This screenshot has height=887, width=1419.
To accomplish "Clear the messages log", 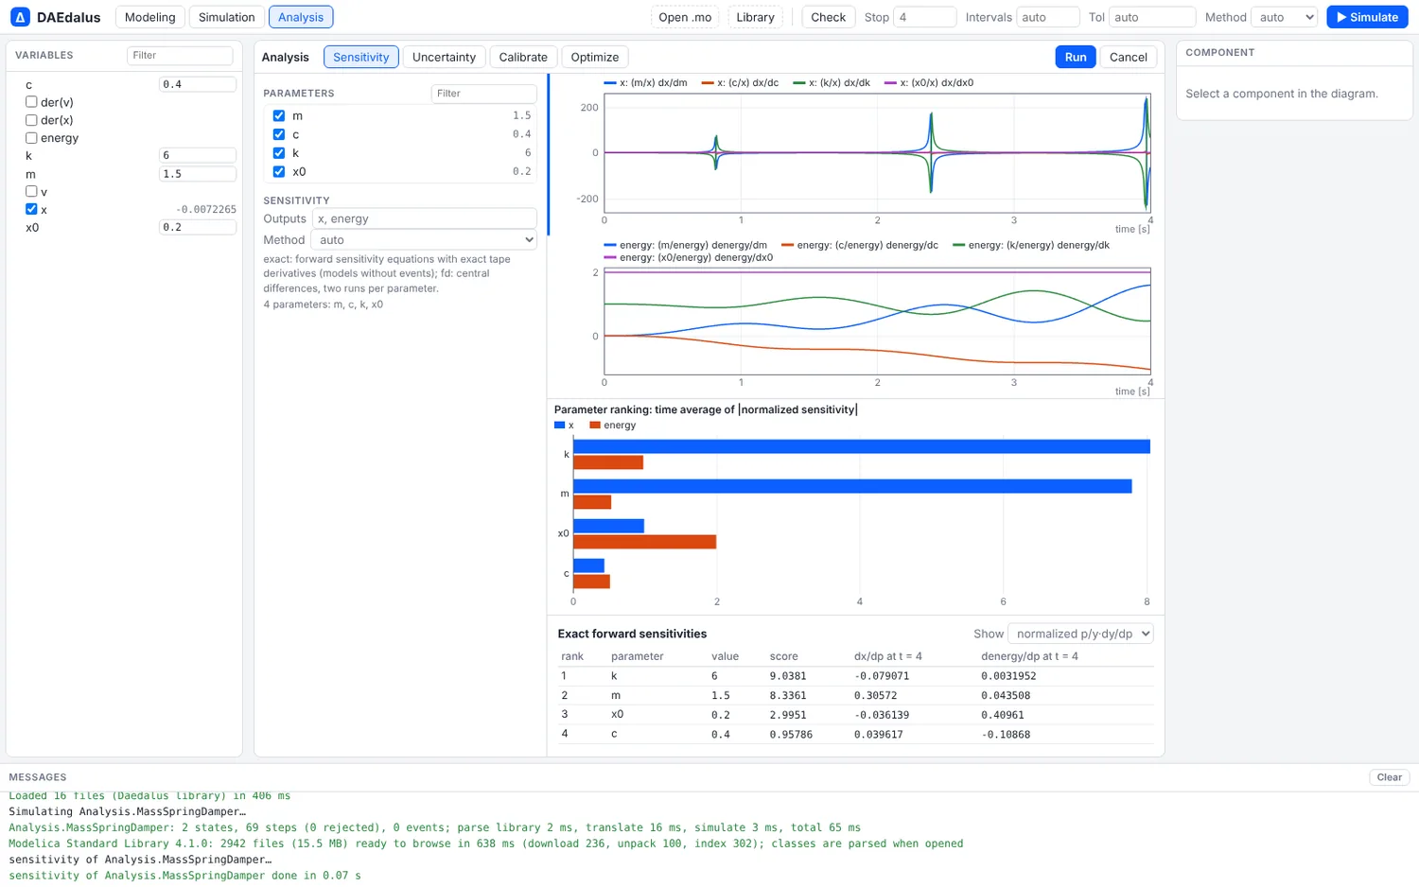I will coord(1390,777).
